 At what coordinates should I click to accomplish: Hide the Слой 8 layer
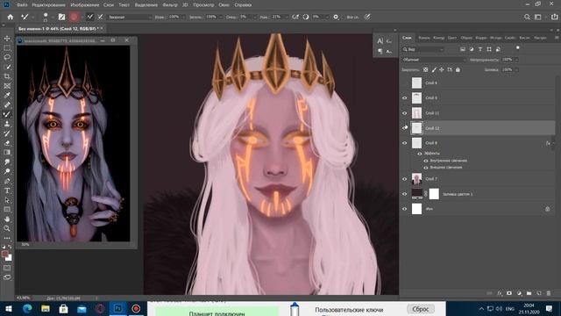pos(405,143)
